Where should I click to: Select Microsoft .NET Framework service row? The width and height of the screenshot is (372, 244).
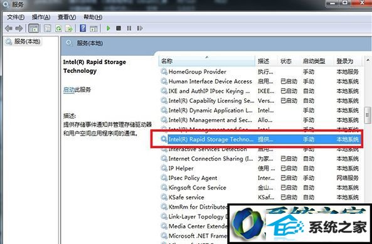click(x=194, y=236)
